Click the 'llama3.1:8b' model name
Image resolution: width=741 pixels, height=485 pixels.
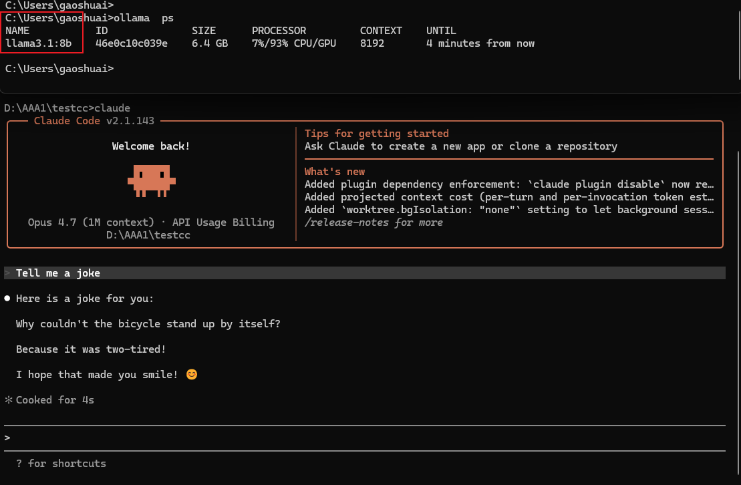(x=38, y=43)
